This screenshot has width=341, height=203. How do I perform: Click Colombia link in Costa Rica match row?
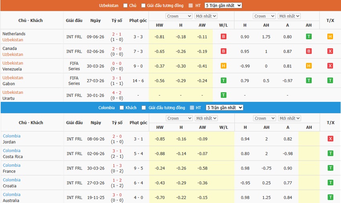click(x=12, y=150)
